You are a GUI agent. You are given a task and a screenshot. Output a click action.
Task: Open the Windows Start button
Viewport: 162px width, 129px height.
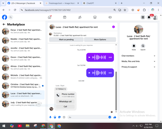4,126
